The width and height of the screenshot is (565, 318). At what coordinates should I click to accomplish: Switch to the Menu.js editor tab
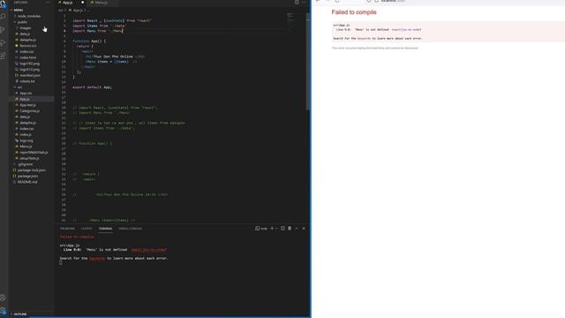coord(101,3)
